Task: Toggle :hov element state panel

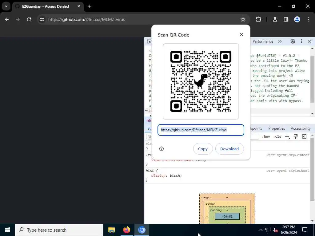Action: pyautogui.click(x=266, y=136)
